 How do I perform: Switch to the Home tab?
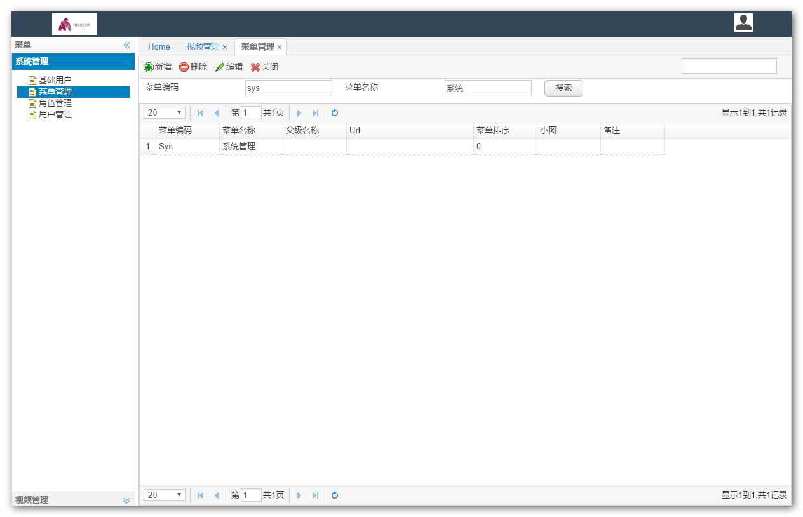pos(159,46)
